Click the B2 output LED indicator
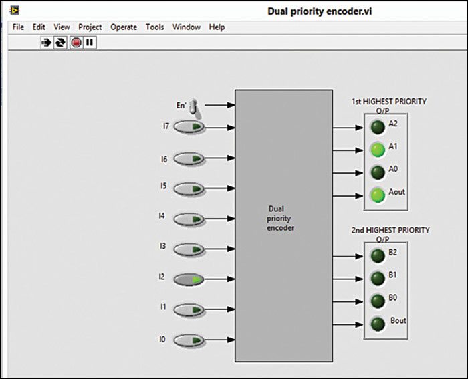Screen dimensions: 468x379 point(378,255)
